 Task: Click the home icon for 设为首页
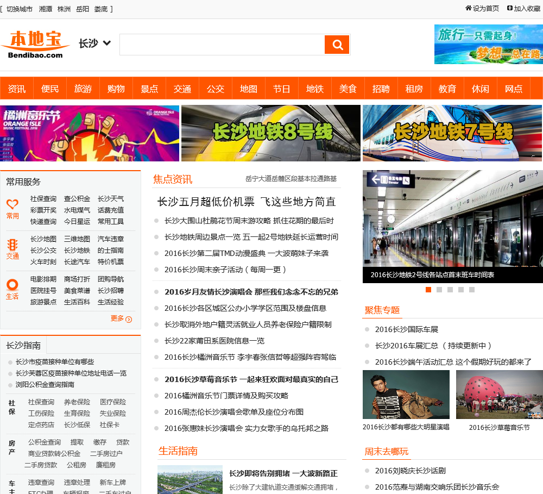[x=469, y=8]
